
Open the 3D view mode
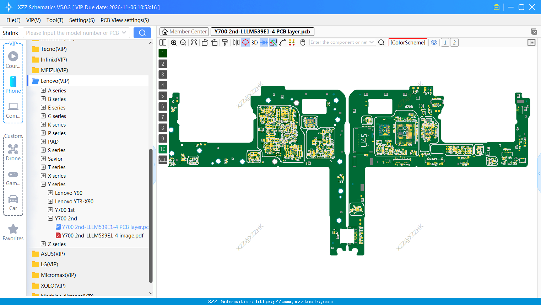254,42
